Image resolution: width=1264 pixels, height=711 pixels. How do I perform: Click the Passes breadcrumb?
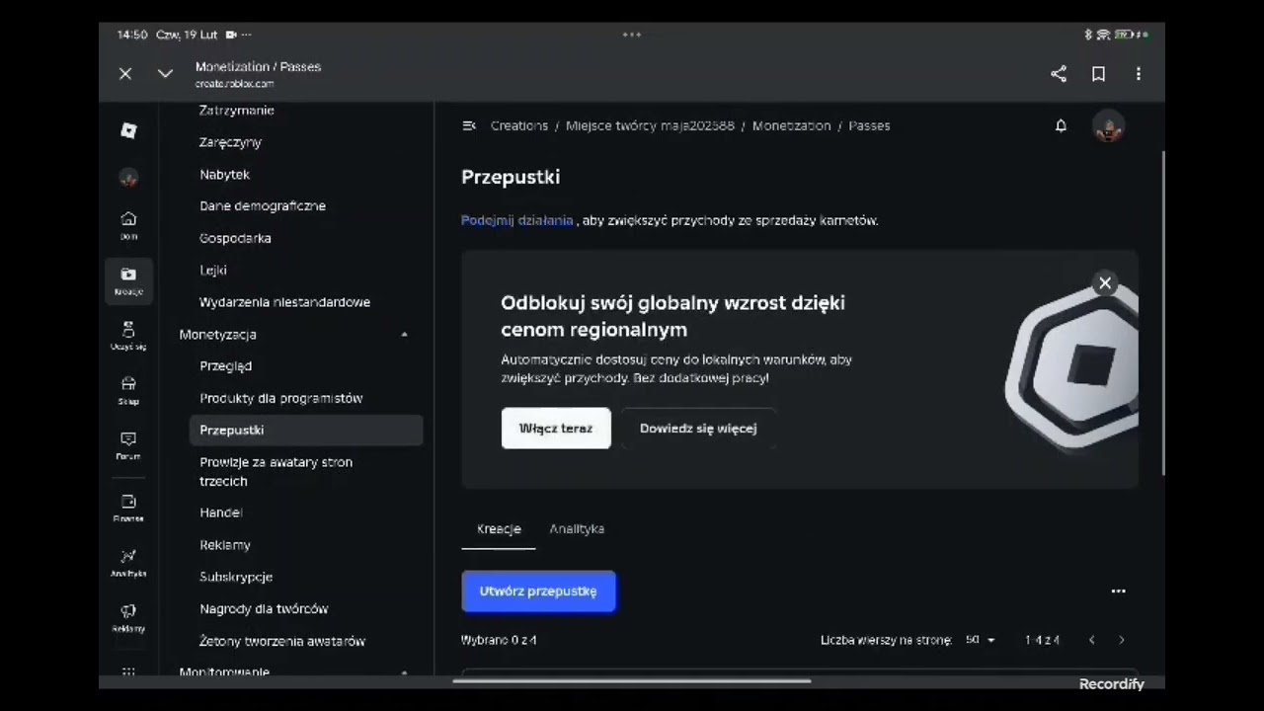pyautogui.click(x=869, y=125)
